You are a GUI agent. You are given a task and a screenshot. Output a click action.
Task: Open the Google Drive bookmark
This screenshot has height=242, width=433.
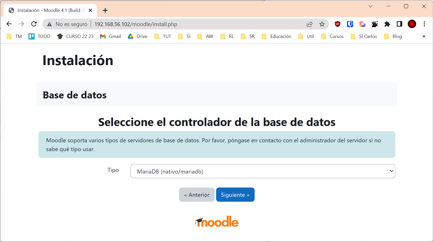click(x=137, y=36)
